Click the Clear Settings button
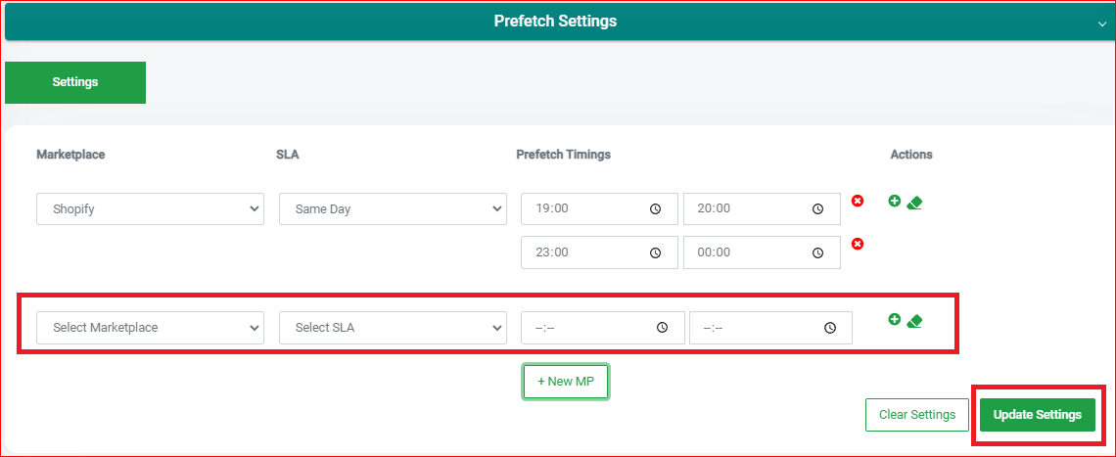Screen dimensions: 1116x457 click(916, 415)
